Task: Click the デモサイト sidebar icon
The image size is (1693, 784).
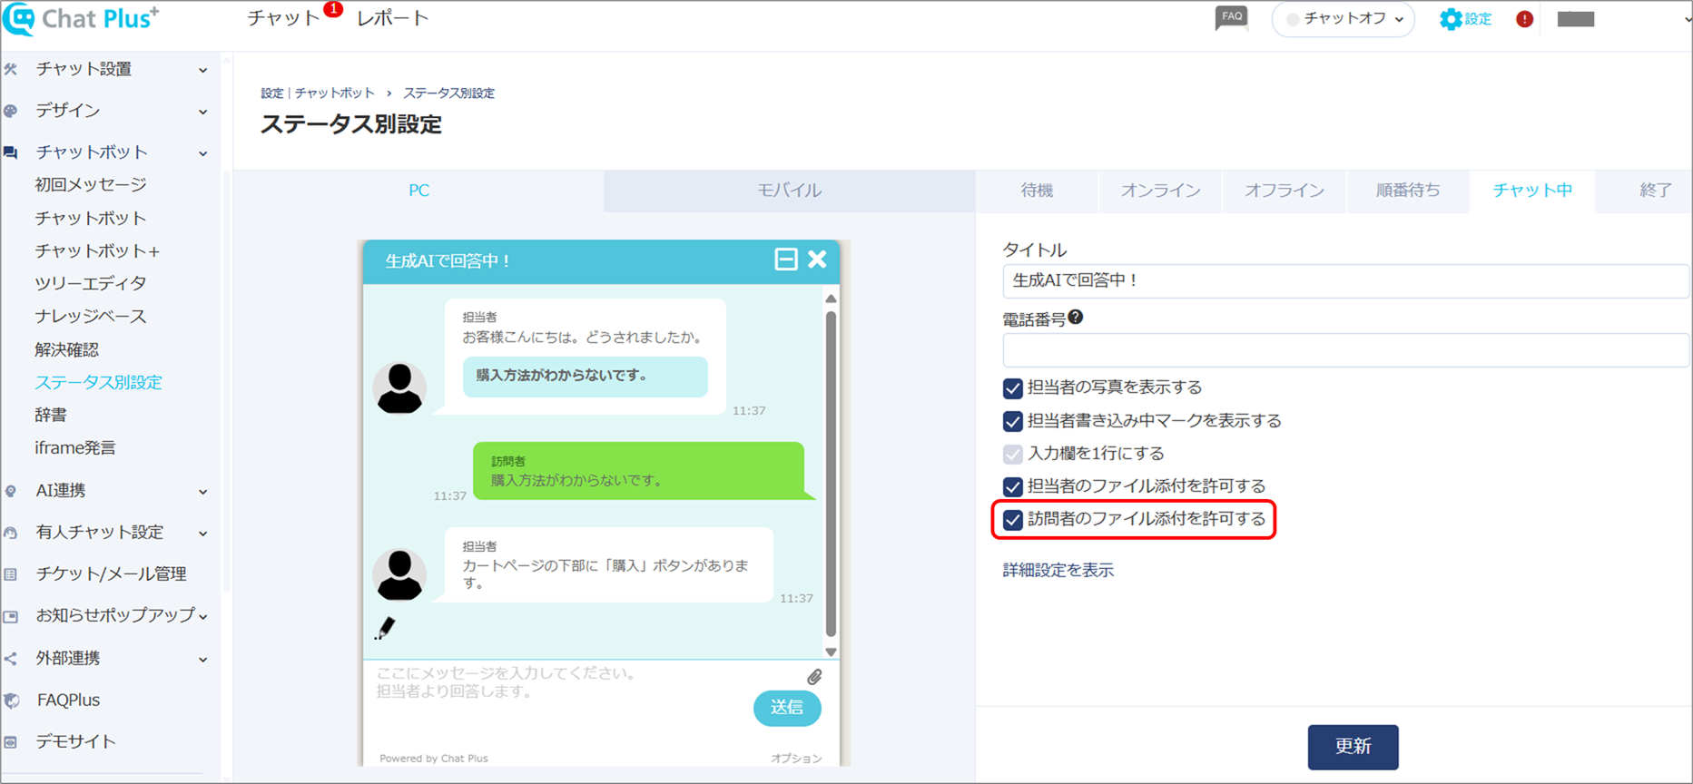Action: click(11, 742)
